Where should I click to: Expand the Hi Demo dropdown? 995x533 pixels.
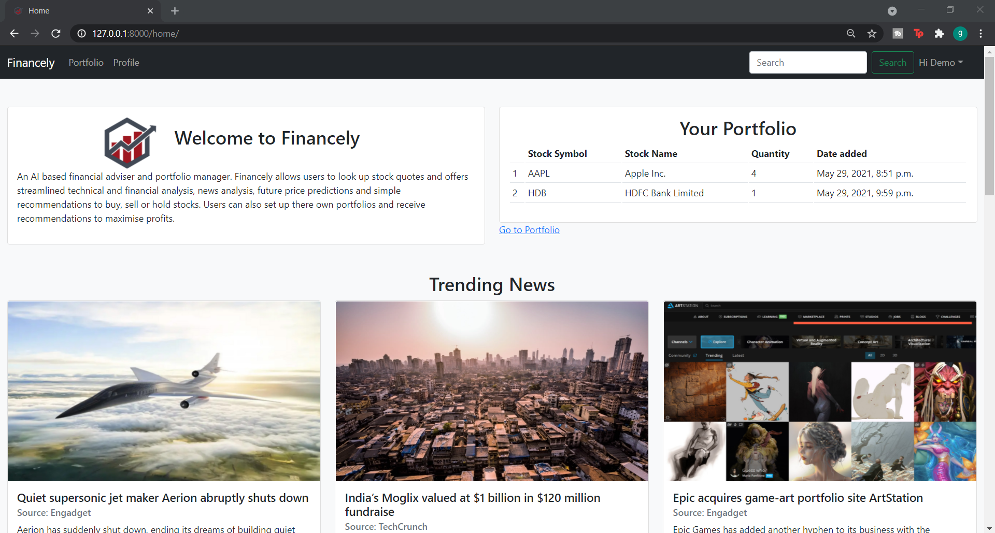941,63
